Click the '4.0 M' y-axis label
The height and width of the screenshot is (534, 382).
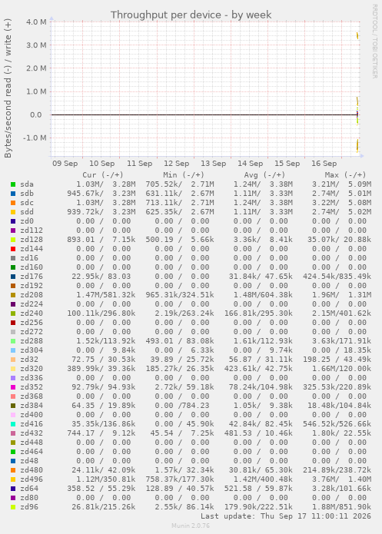pos(36,22)
